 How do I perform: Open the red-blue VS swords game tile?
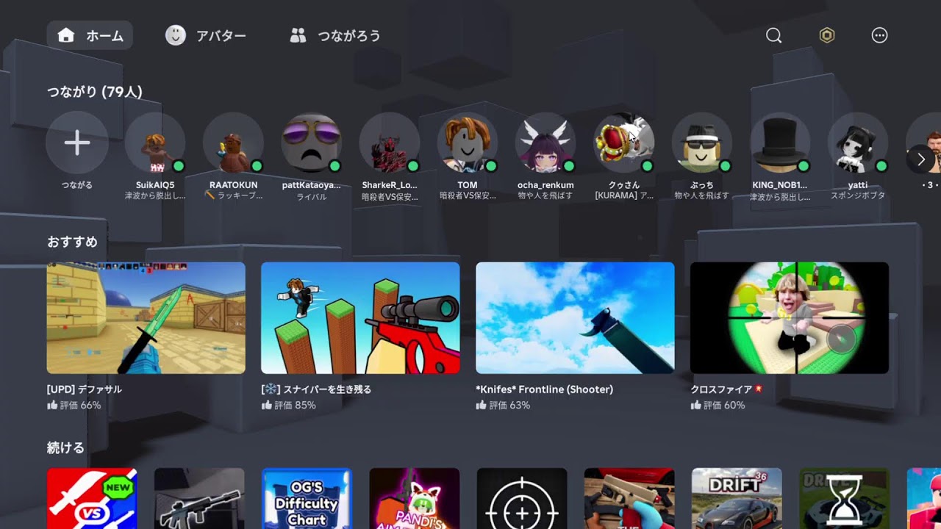(x=92, y=499)
